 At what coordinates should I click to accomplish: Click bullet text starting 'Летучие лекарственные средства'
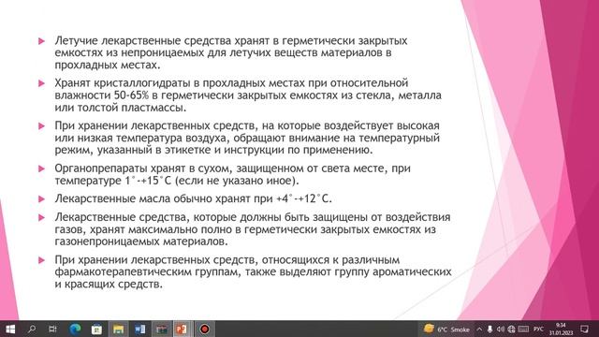231,52
